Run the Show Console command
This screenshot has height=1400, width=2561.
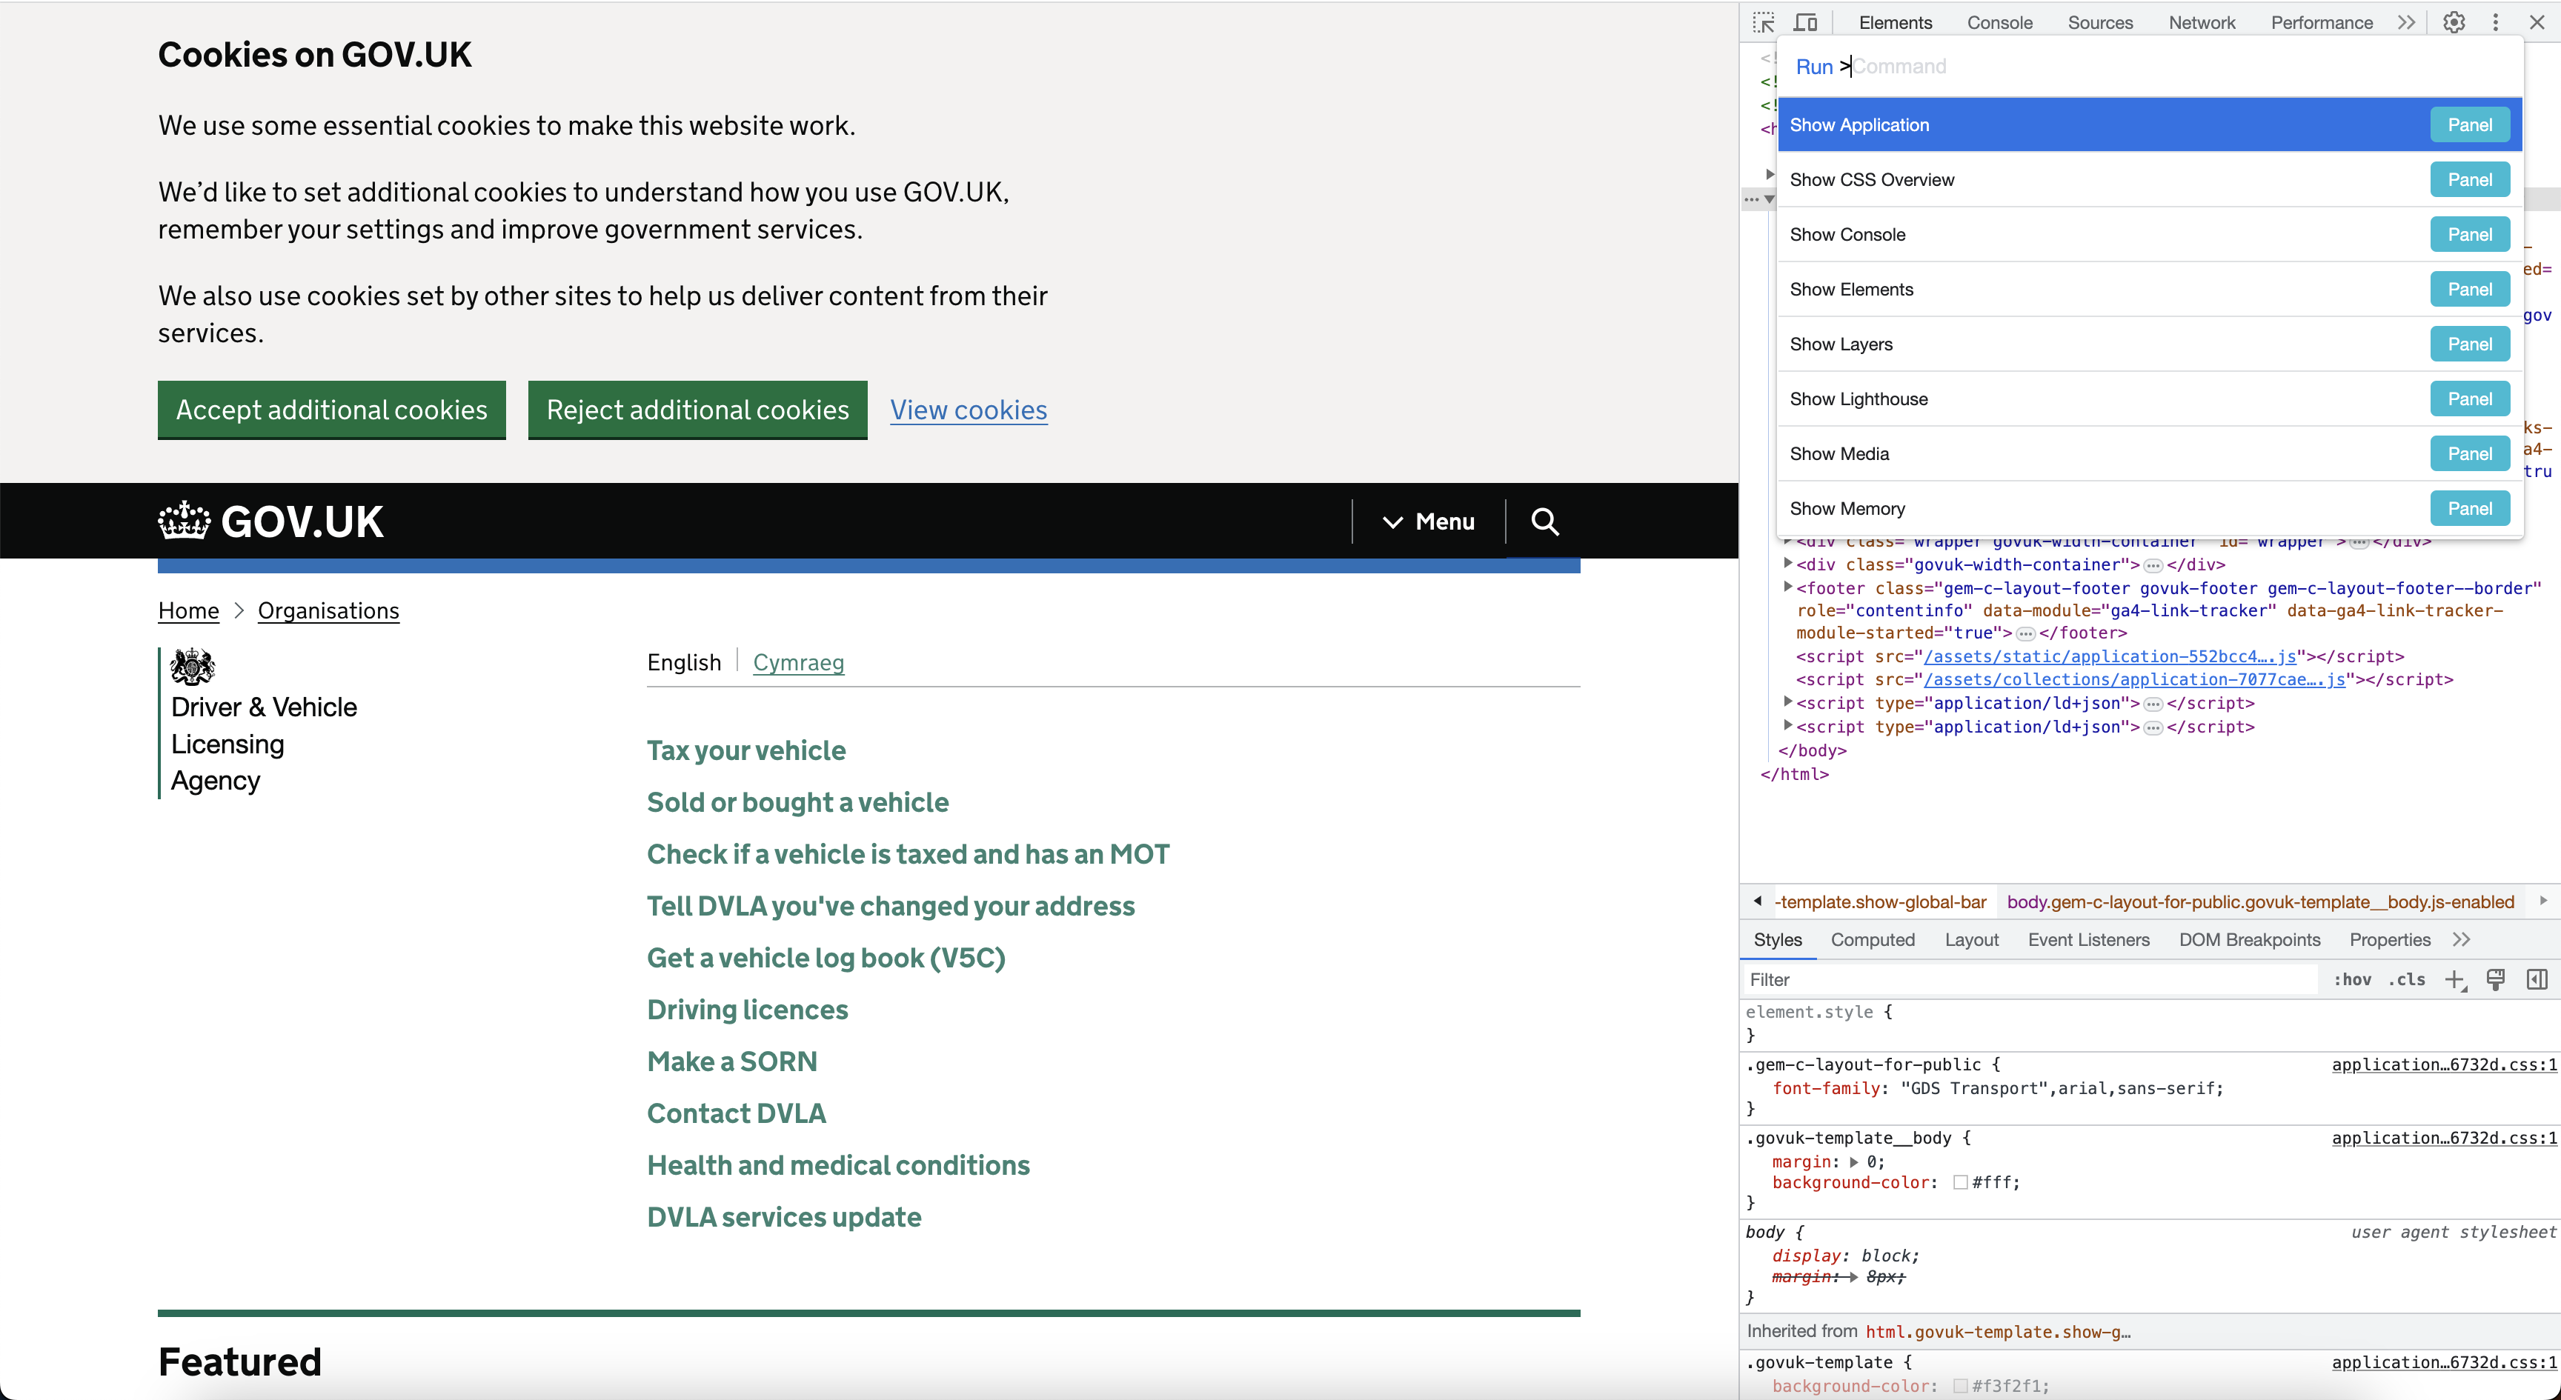2150,235
